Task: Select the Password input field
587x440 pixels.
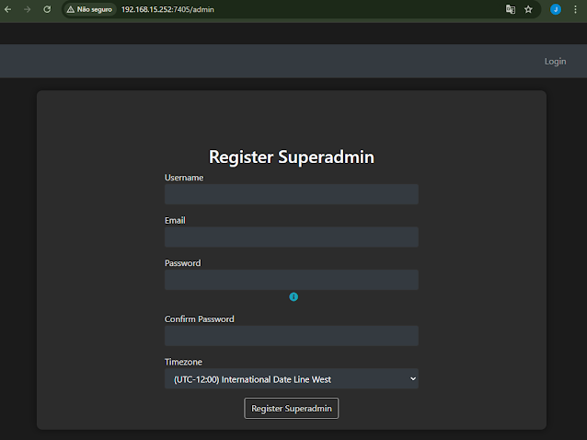Action: click(x=291, y=280)
